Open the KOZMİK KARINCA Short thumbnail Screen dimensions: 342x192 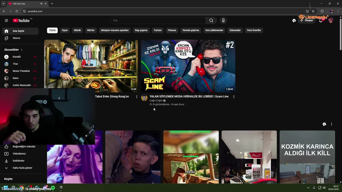tap(307, 157)
